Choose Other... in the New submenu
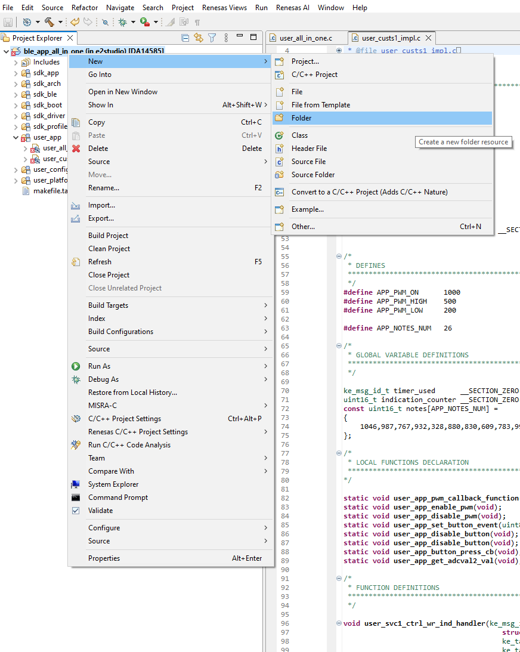 pos(382,227)
